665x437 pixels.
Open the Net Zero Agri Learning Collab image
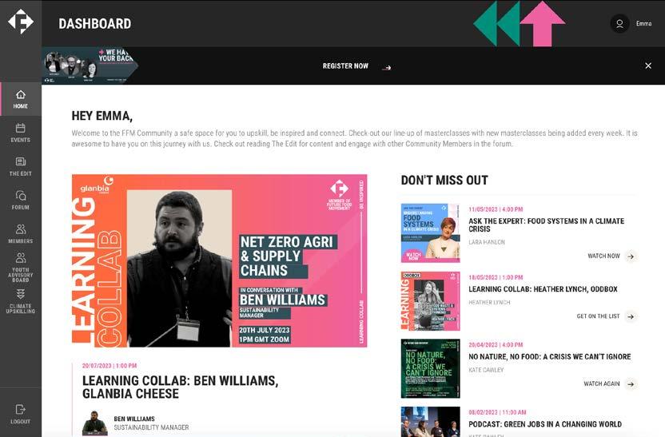219,260
